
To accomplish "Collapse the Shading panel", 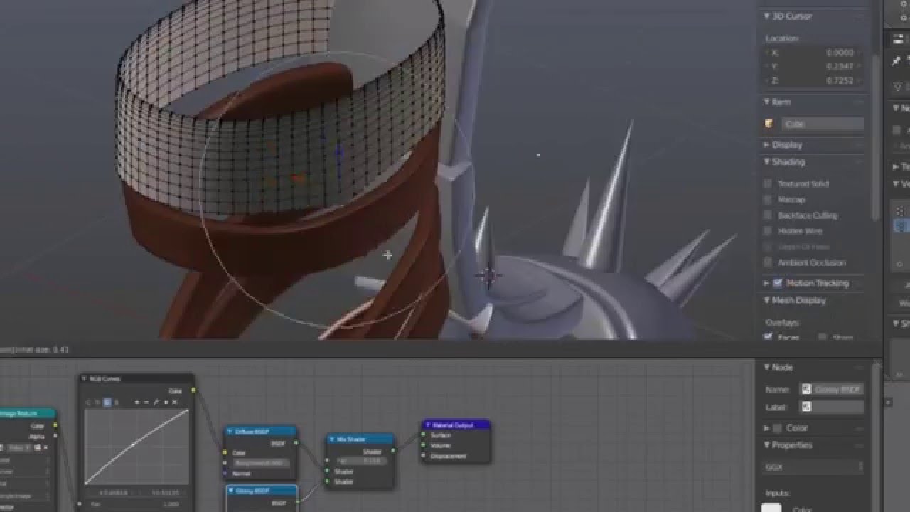I will (x=767, y=161).
